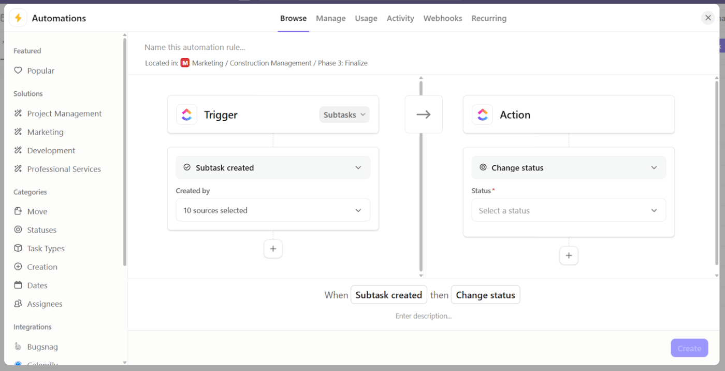Open the Select a status dropdown
Image resolution: width=725 pixels, height=371 pixels.
coord(569,211)
